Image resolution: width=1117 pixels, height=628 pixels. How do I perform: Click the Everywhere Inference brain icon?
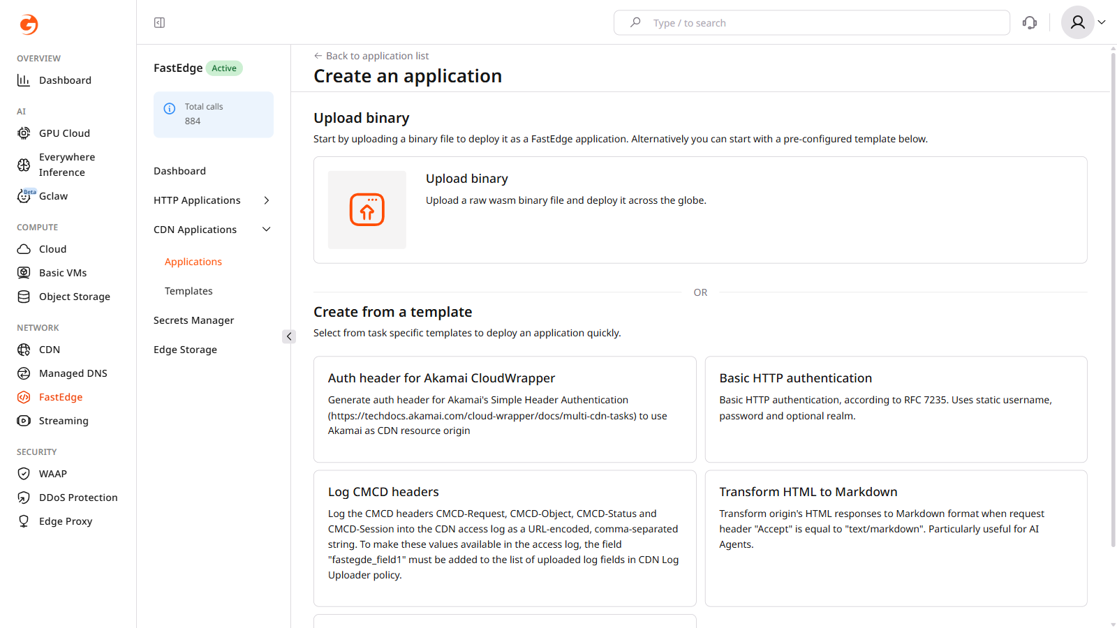click(x=24, y=165)
